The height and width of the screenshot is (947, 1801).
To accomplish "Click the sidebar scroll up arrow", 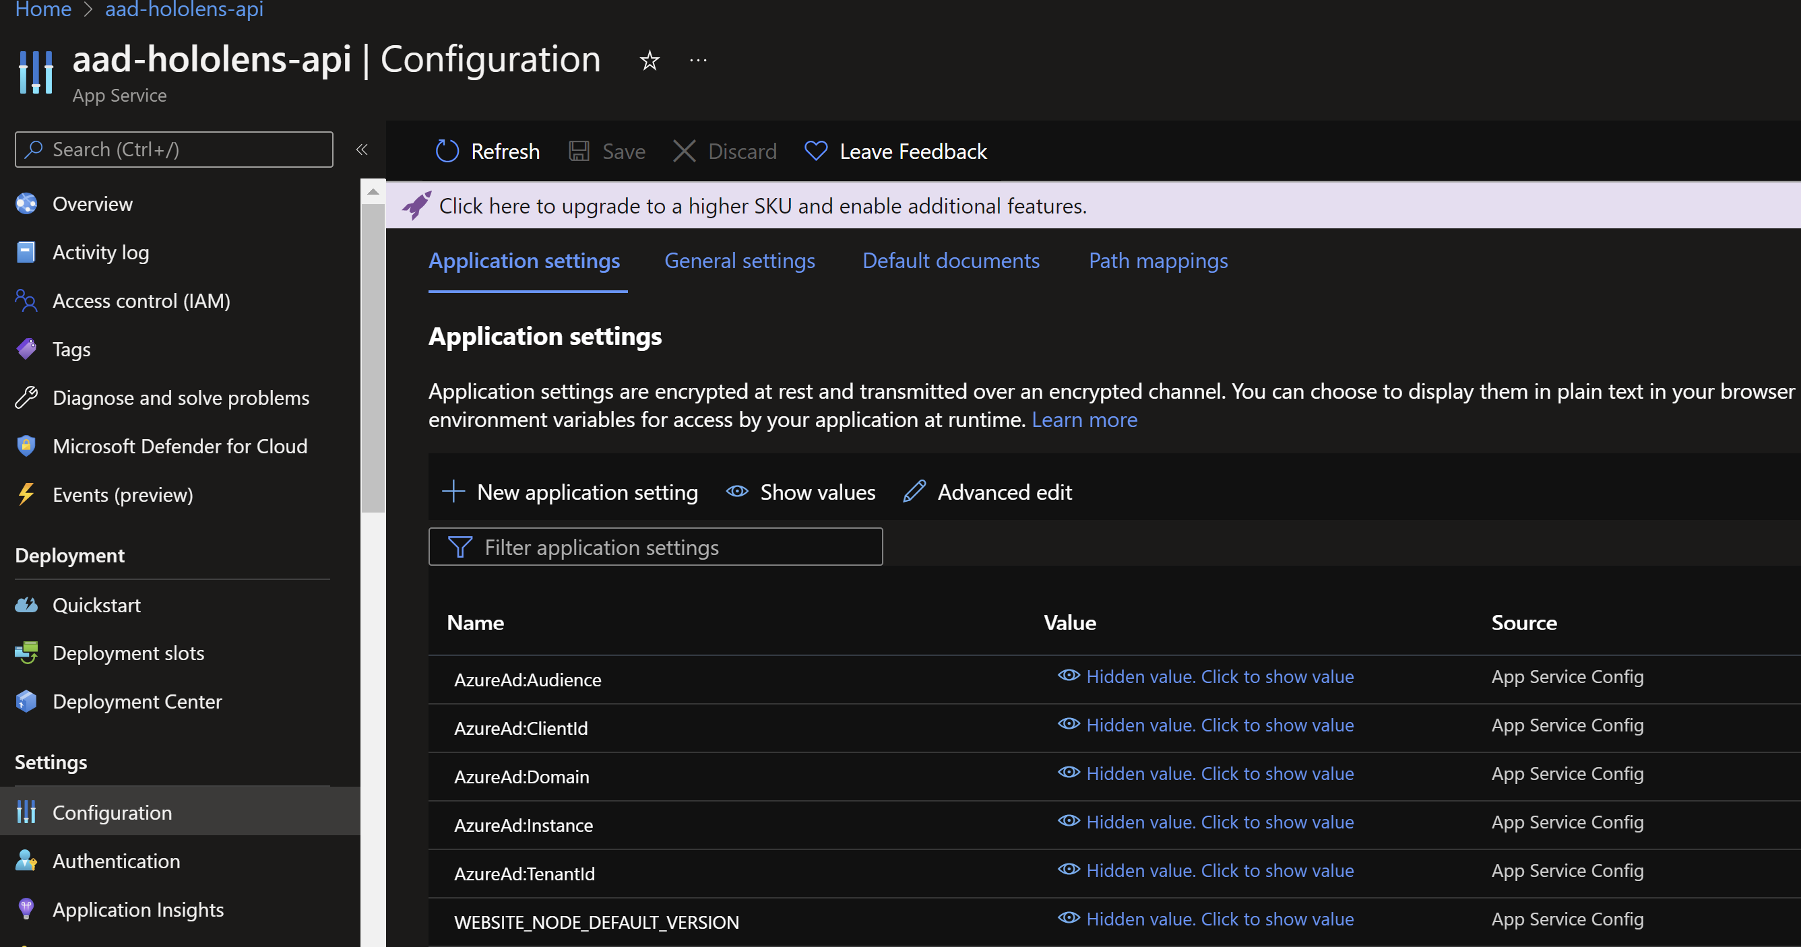I will 373,191.
